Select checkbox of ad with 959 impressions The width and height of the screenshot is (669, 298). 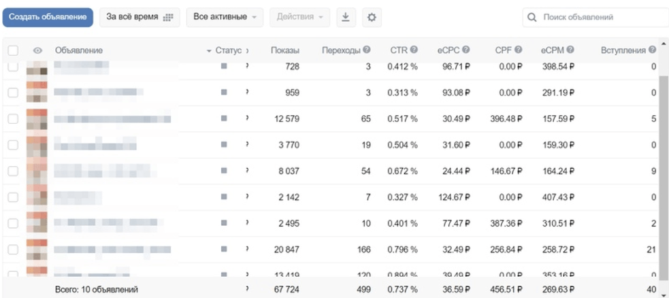[13, 93]
